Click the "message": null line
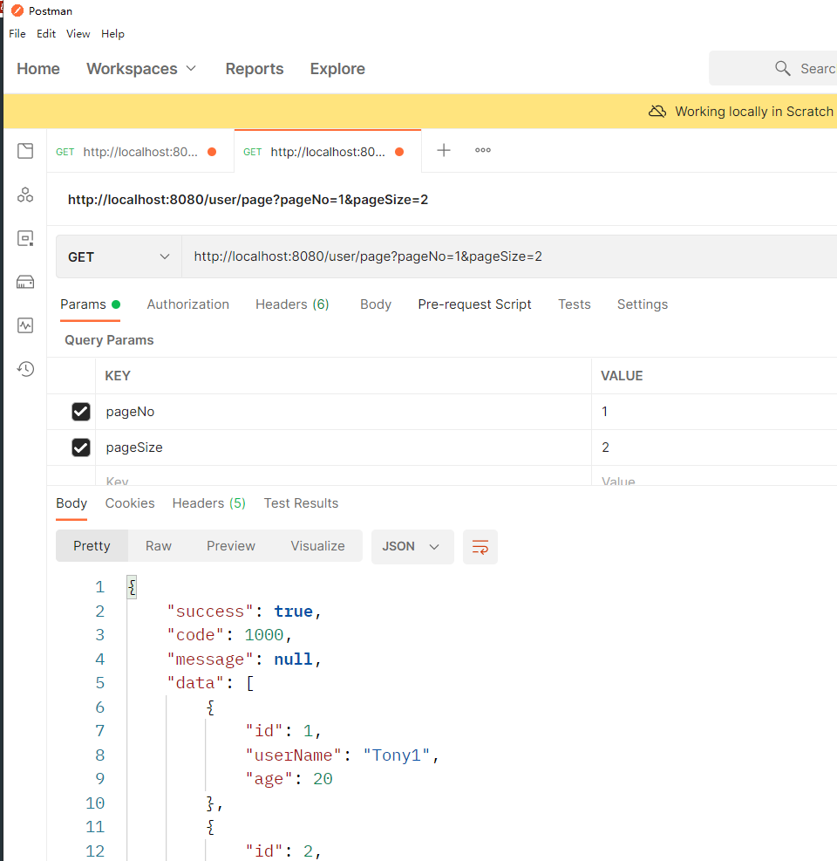837x861 pixels. point(244,659)
